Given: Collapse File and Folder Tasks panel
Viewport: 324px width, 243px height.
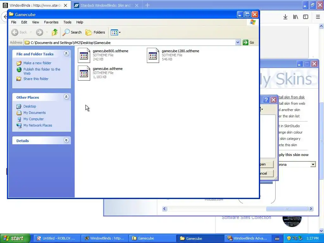Looking at the screenshot, I should 66,53.
